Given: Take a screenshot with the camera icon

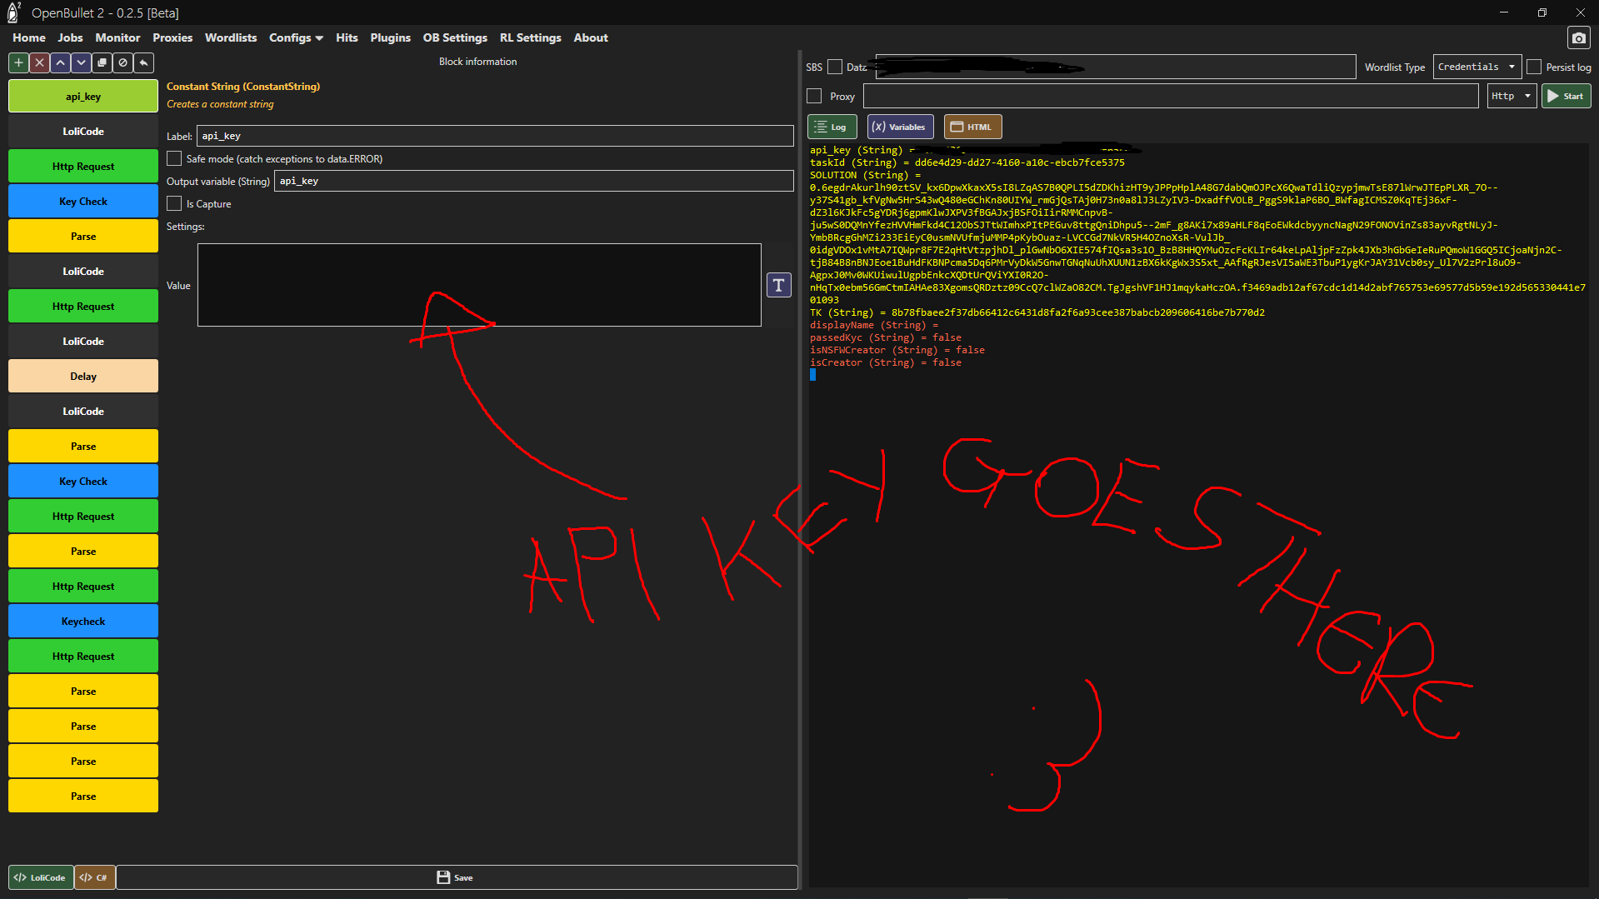Looking at the screenshot, I should [1578, 37].
